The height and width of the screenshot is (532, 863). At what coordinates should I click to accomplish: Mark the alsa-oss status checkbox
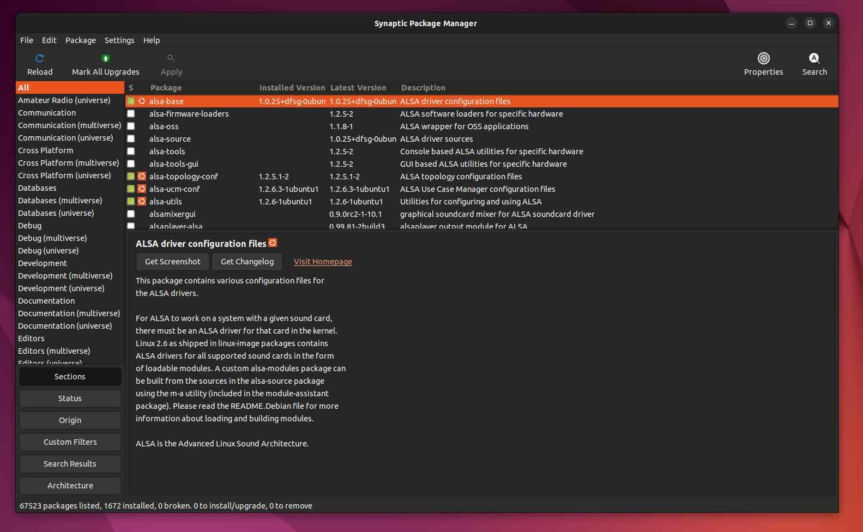point(131,126)
